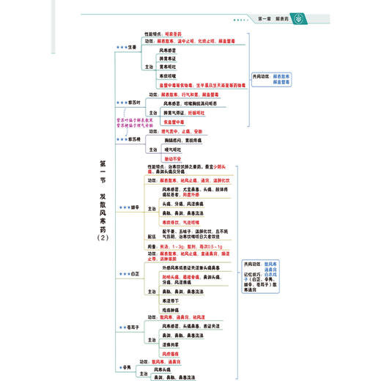381x381 pixels.
Task: Click the 寒湿带下 entry under 白芷
Action: click(x=171, y=301)
